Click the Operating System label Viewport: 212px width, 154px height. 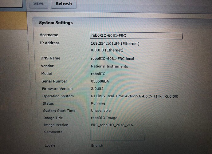coord(58,96)
